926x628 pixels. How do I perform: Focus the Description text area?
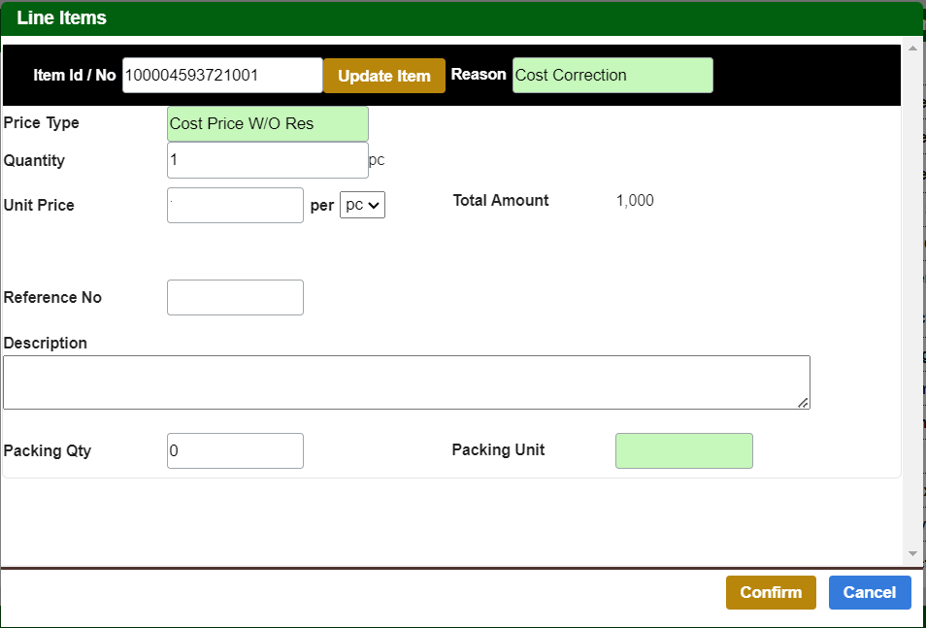[x=406, y=382]
